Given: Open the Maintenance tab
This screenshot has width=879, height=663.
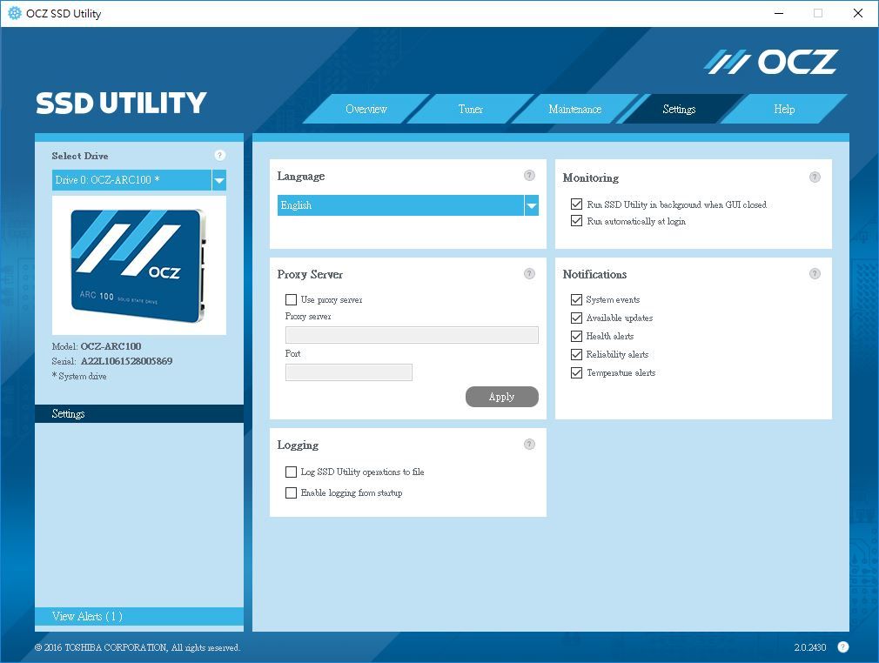Looking at the screenshot, I should (x=574, y=109).
